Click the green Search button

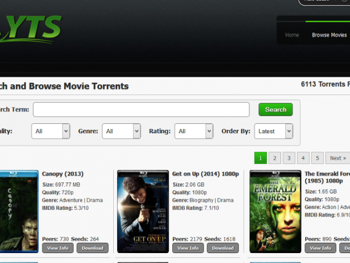click(x=276, y=110)
